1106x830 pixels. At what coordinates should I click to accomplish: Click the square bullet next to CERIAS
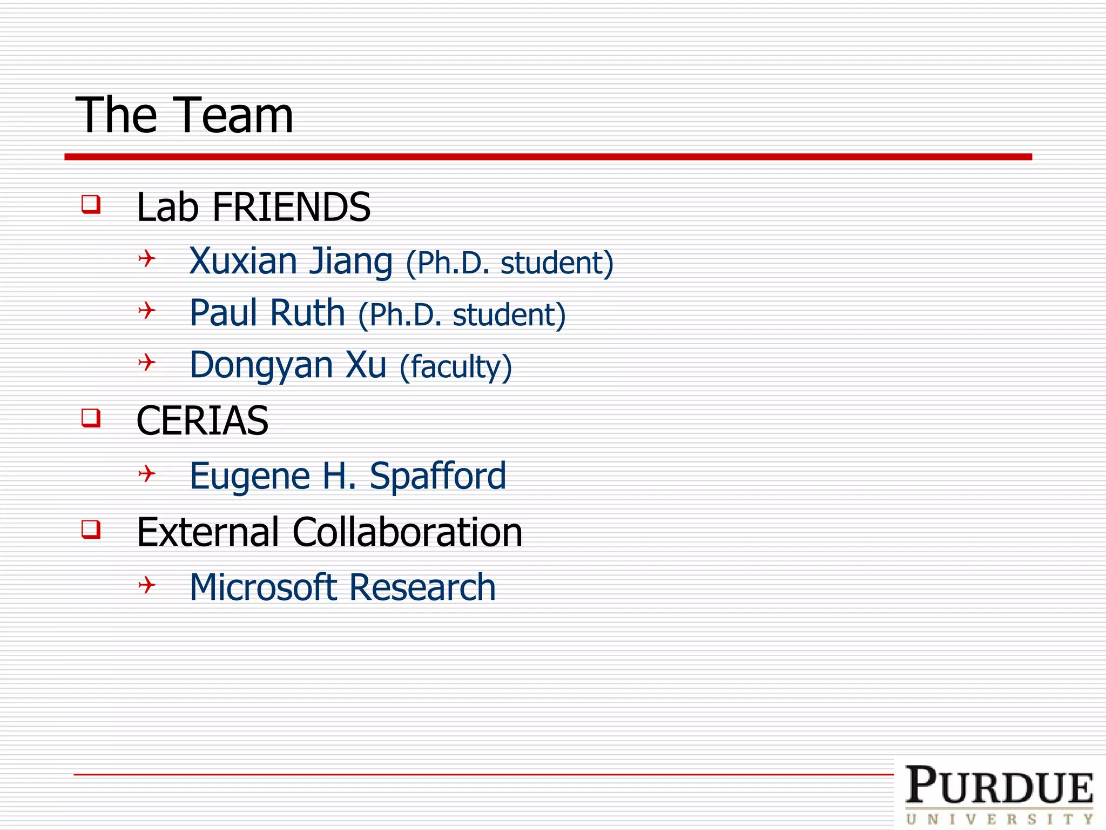tap(91, 418)
